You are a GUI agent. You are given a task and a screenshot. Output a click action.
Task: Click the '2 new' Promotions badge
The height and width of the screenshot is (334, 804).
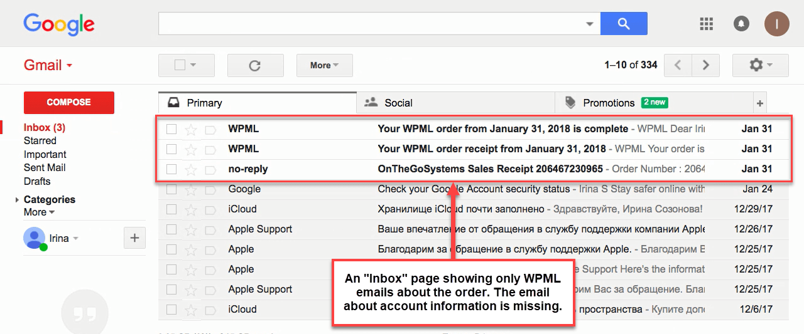tap(655, 102)
